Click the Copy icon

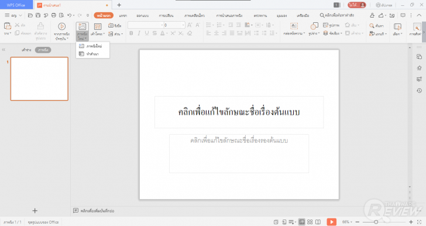click(x=17, y=33)
